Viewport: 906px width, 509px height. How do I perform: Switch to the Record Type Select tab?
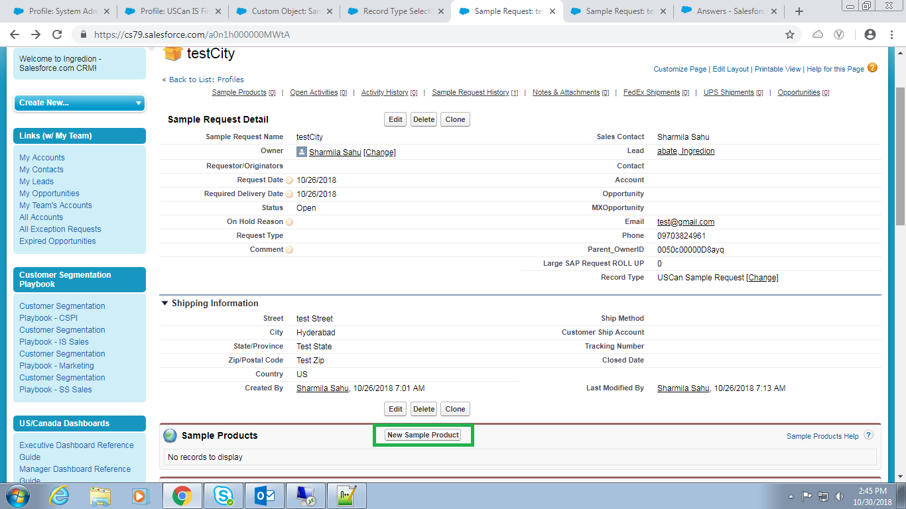[x=395, y=11]
